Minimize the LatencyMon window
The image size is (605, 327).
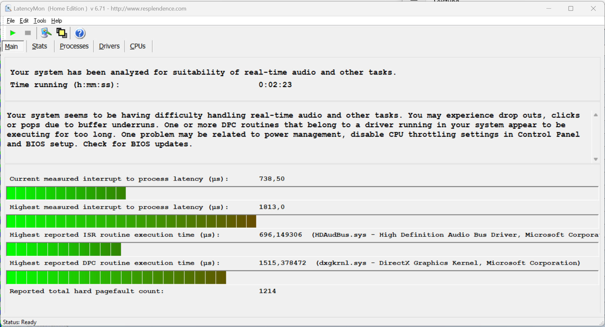coord(549,9)
